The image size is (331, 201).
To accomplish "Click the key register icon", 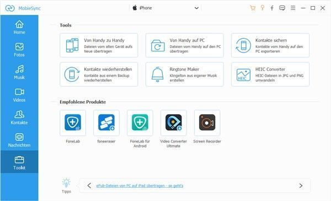I will coord(263,8).
